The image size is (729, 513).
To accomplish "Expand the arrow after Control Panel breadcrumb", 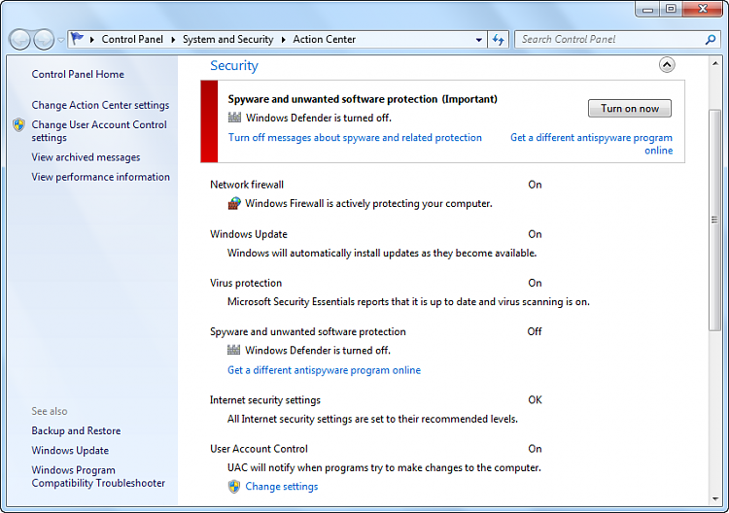I will click(173, 40).
